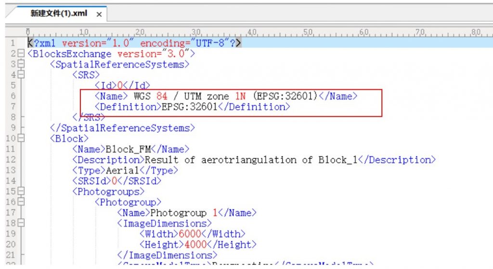This screenshot has width=493, height=269.
Task: Collapse the Photogroups fold on line 15
Action: (x=21, y=191)
